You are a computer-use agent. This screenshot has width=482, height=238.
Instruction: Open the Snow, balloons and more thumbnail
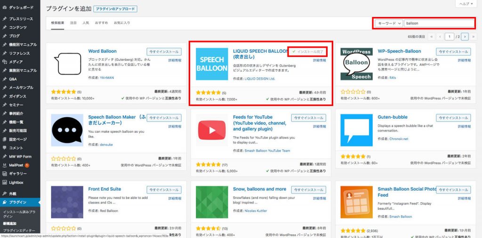click(x=212, y=202)
